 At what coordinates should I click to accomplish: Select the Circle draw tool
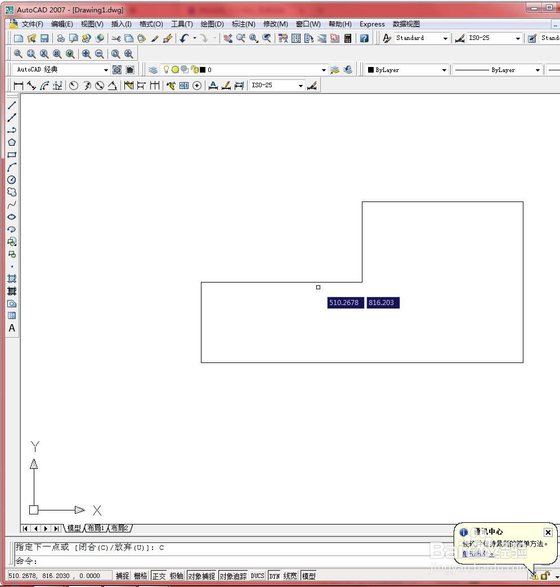12,180
